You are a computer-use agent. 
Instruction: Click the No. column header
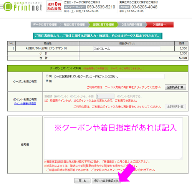tap(12, 43)
